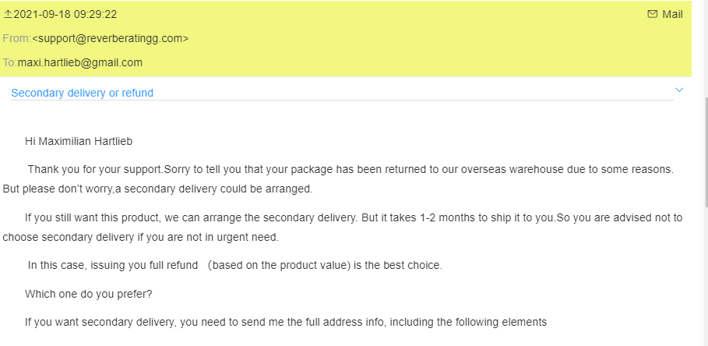The height and width of the screenshot is (346, 708).
Task: Click the 2021-09-18 09:29:22 timestamp
Action: (x=65, y=14)
